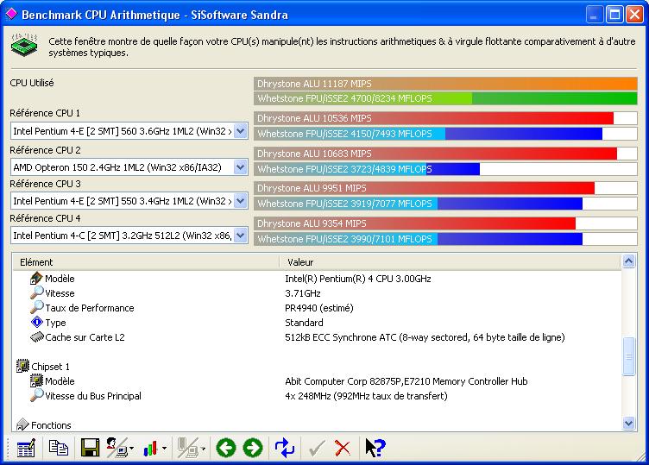Select AMD Opteron 150 combo box
Image resolution: width=649 pixels, height=465 pixels.
(129, 167)
